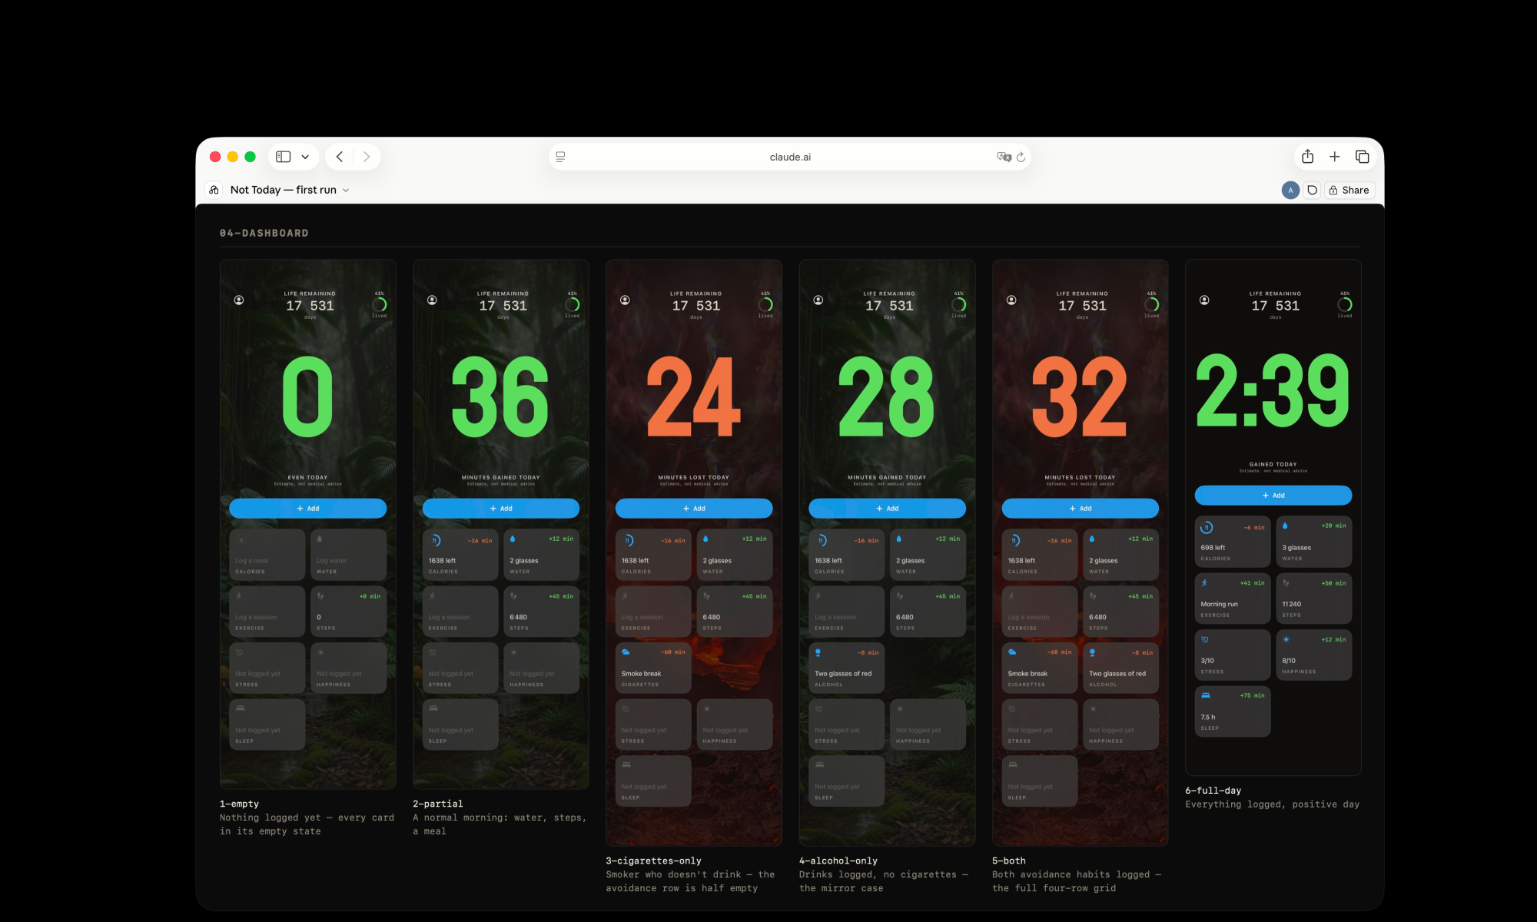Open the profile icon in the 1-empty mockup
Image resolution: width=1537 pixels, height=922 pixels.
point(239,300)
